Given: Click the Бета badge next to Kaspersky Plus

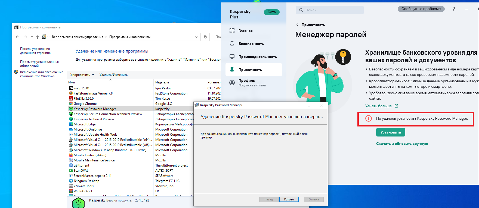Looking at the screenshot, I should 271,12.
